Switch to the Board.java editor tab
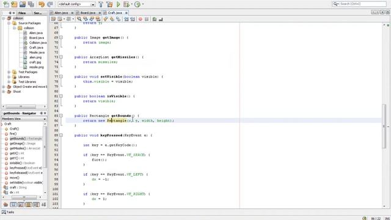This screenshot has height=220, width=391. (x=88, y=13)
